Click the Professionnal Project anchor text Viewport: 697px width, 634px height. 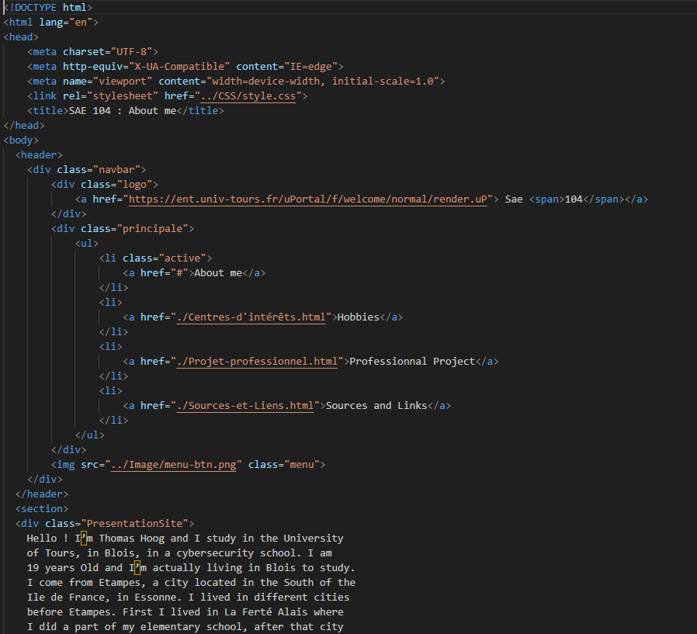click(x=414, y=361)
